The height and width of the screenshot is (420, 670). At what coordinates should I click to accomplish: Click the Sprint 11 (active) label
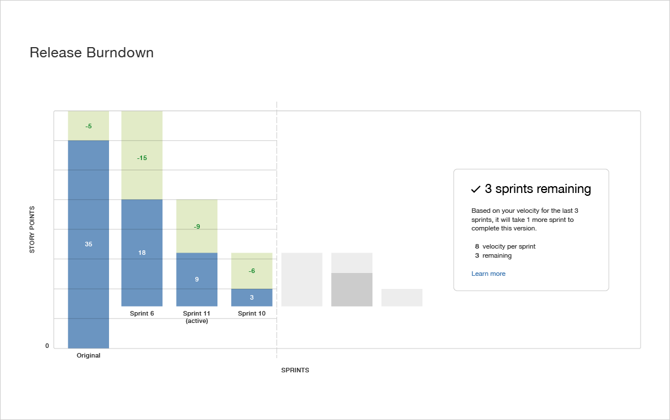[x=196, y=317]
